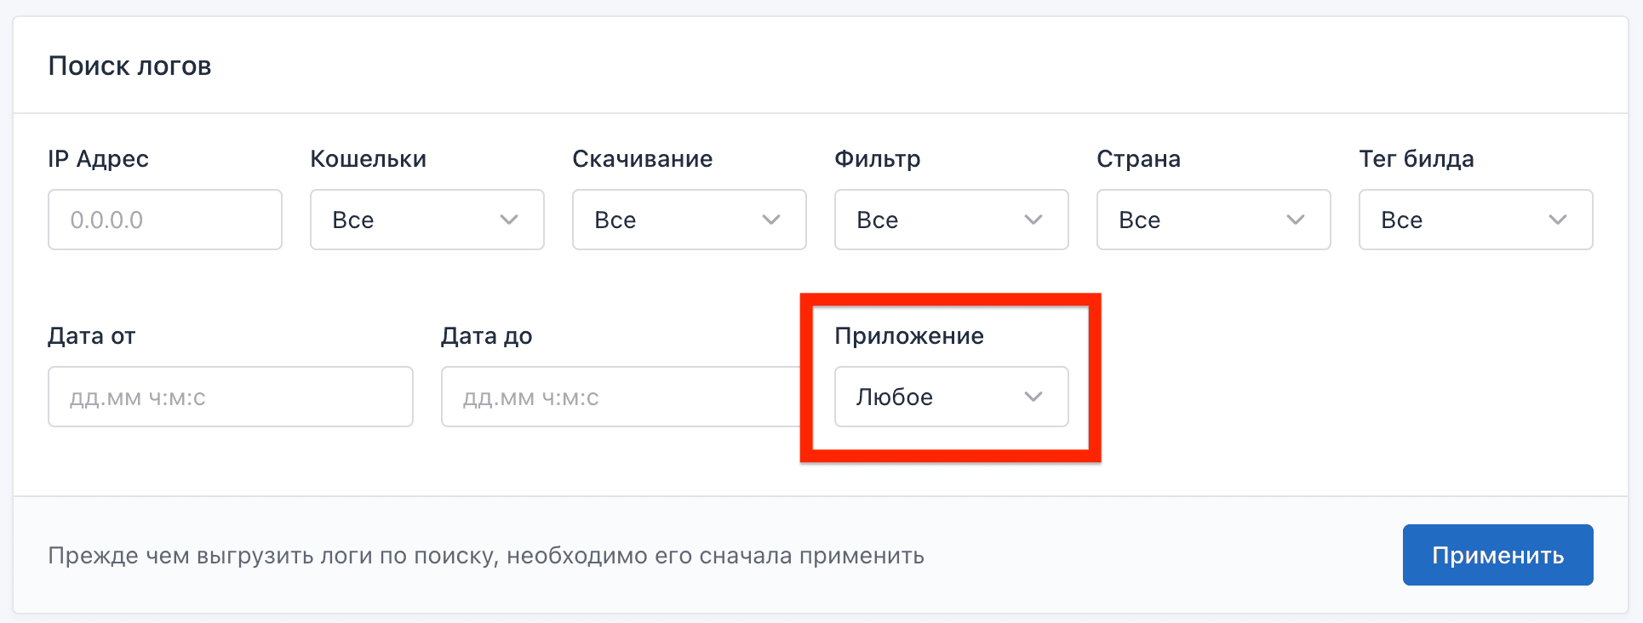Open the Скачивание filter dropdown
The width and height of the screenshot is (1643, 623).
click(x=689, y=220)
